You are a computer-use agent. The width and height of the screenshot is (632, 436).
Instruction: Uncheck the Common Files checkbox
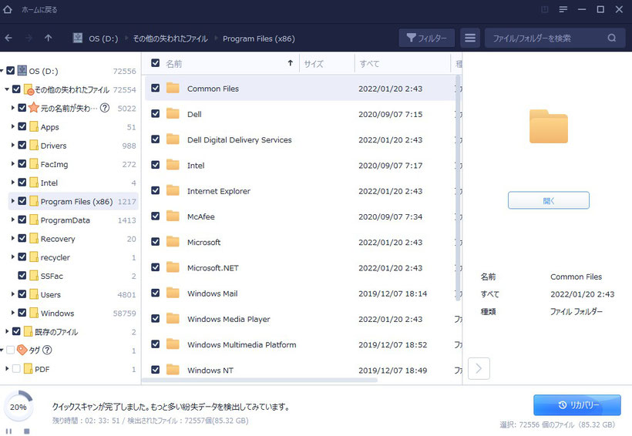155,88
